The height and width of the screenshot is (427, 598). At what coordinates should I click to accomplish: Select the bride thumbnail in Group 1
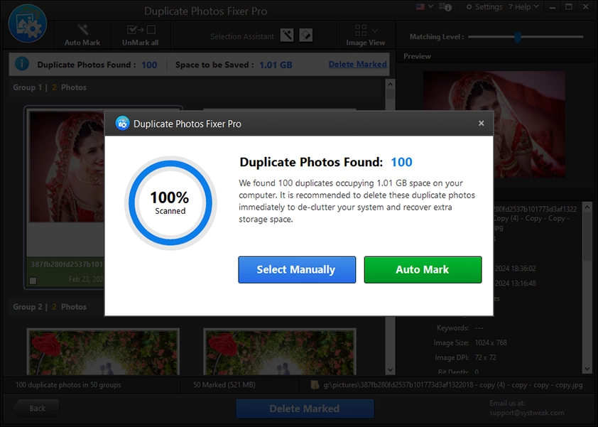(x=67, y=167)
